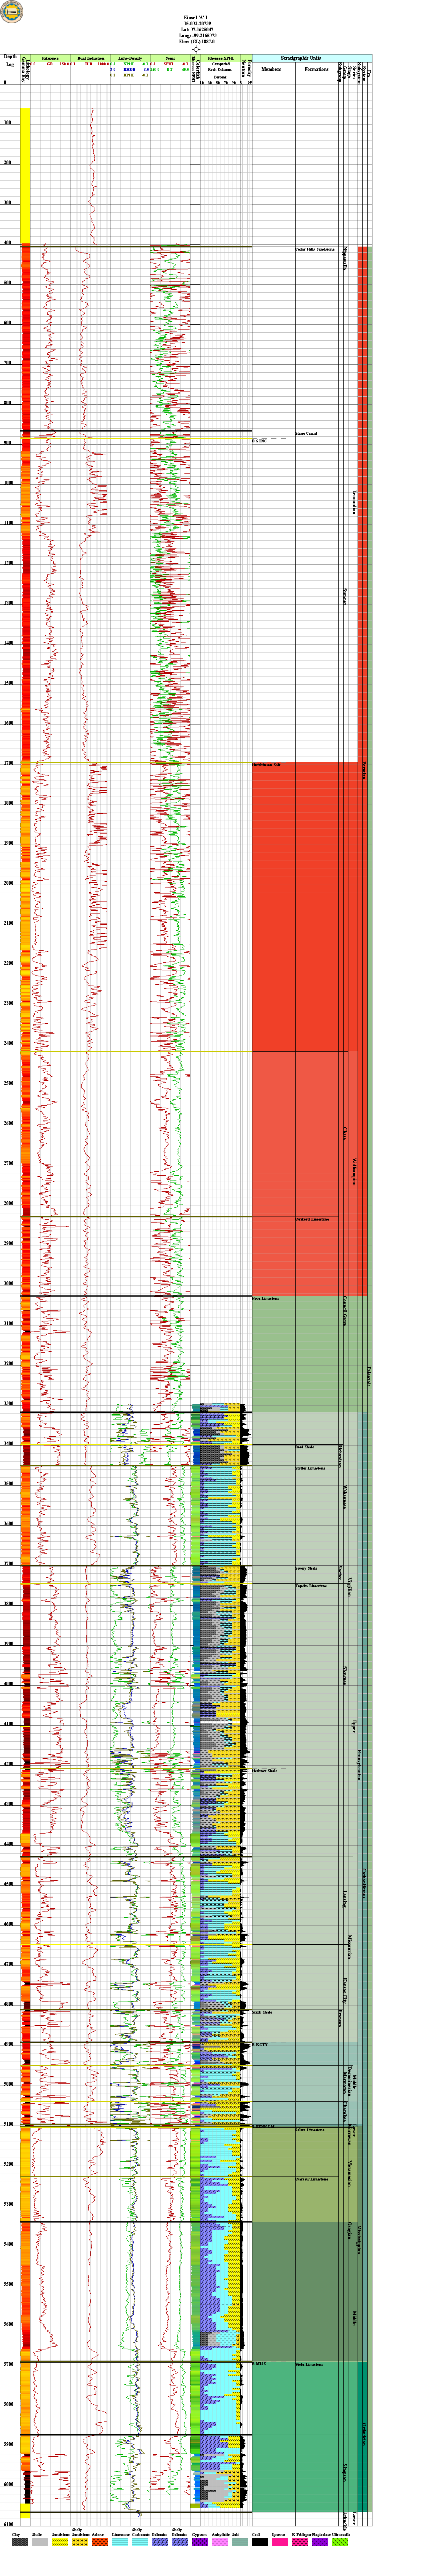This screenshot has width=432, height=2576.
Task: Select the Limestone legend swatch
Action: point(120,2541)
